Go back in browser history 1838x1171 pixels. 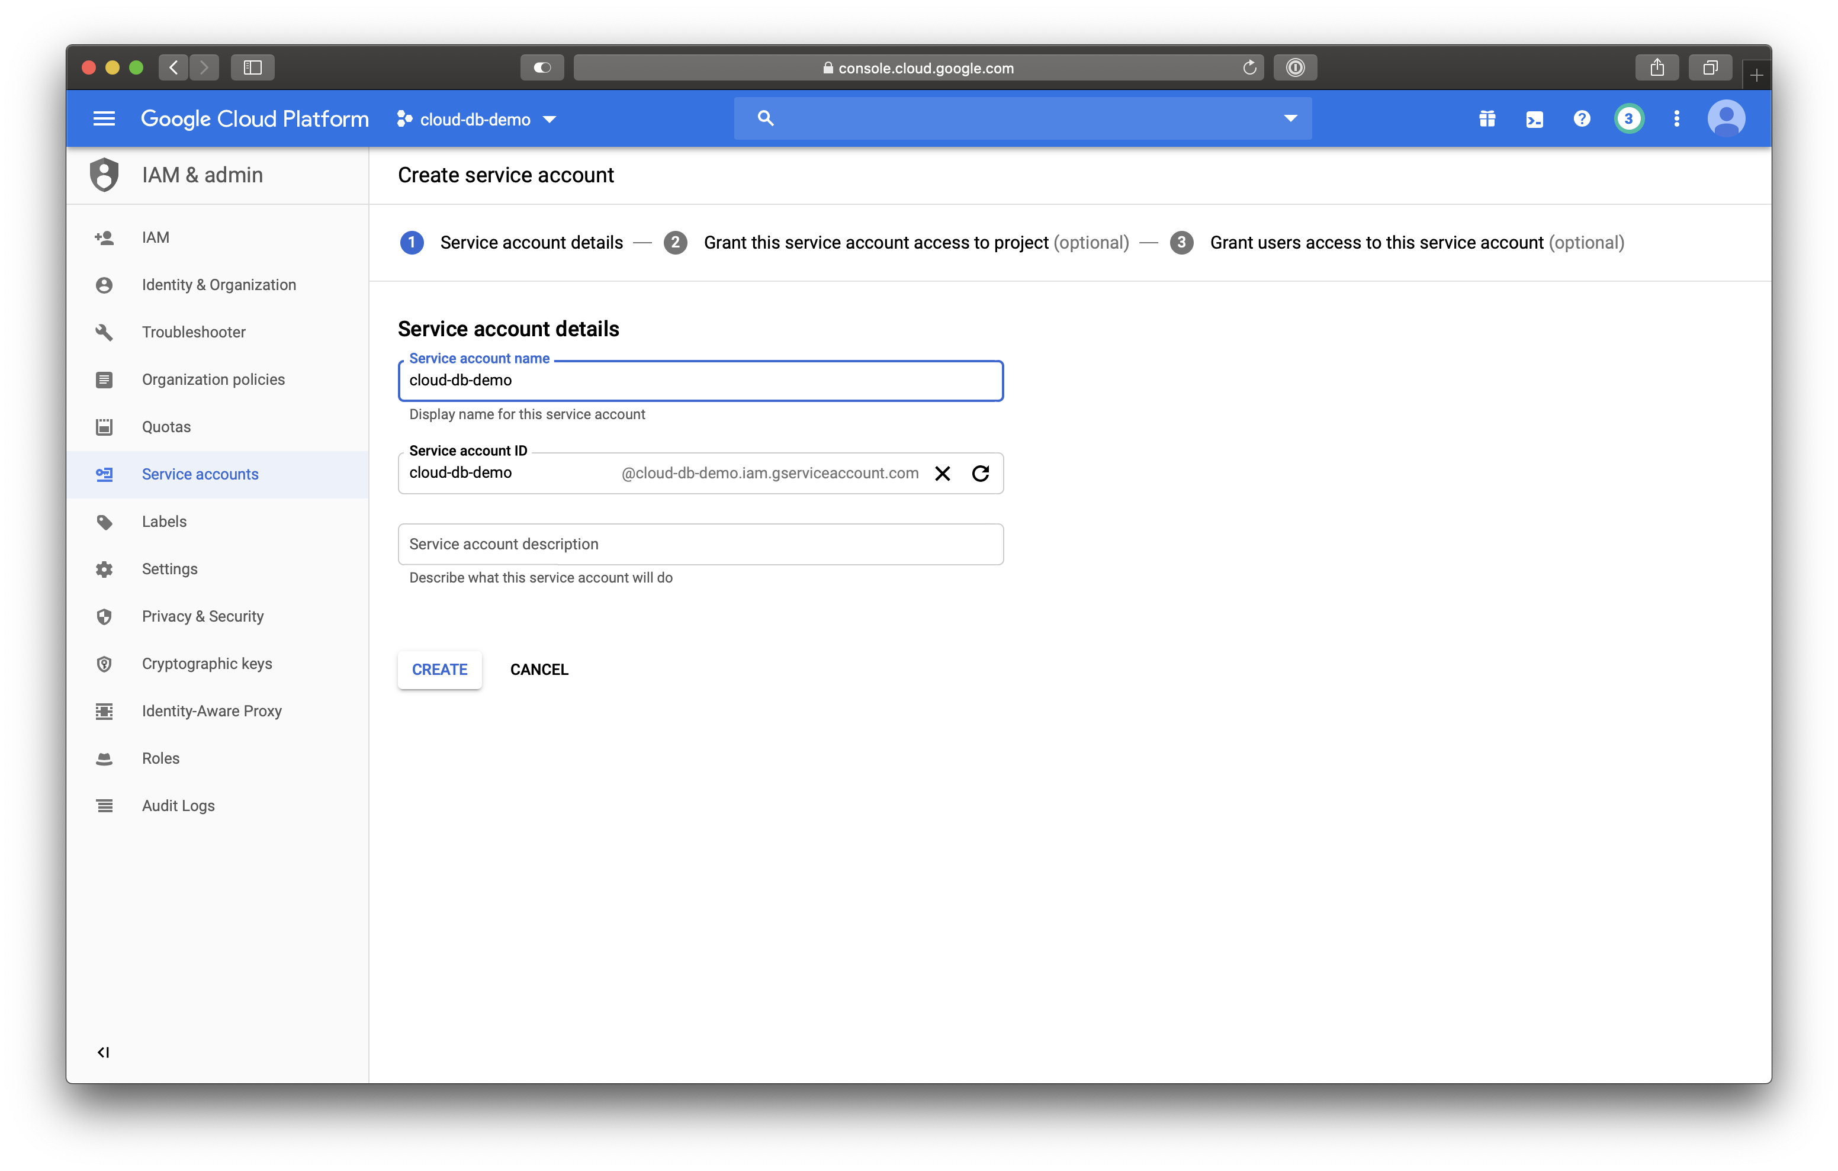click(174, 67)
